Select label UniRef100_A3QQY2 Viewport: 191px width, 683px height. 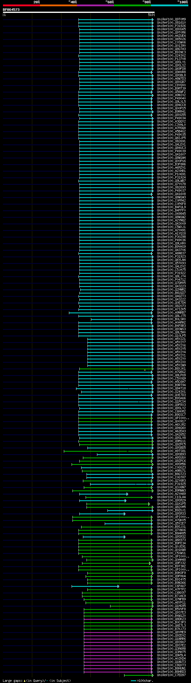(171, 121)
